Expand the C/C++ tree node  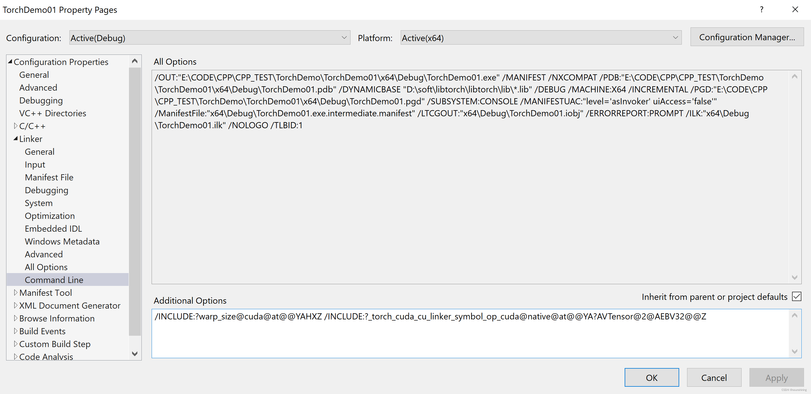pyautogui.click(x=16, y=126)
